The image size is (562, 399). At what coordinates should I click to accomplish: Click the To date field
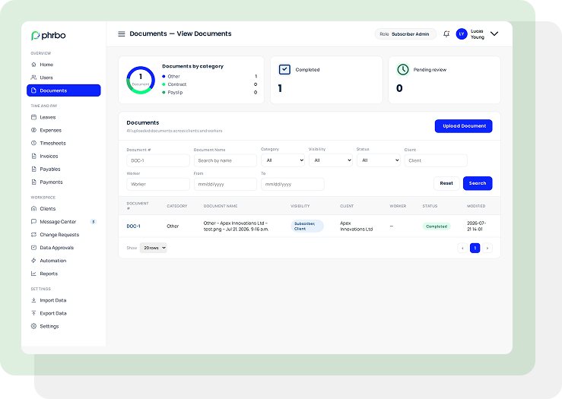[293, 184]
